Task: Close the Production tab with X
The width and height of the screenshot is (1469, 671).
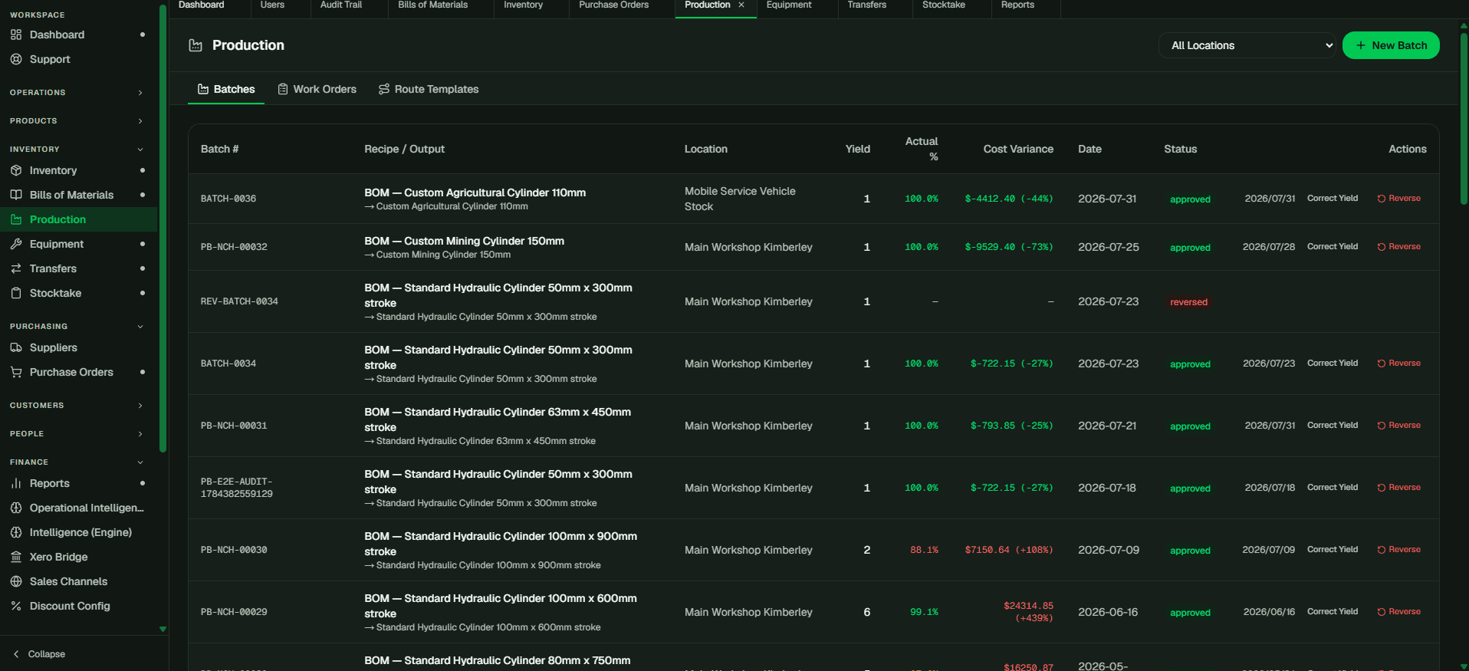Action: 741,5
